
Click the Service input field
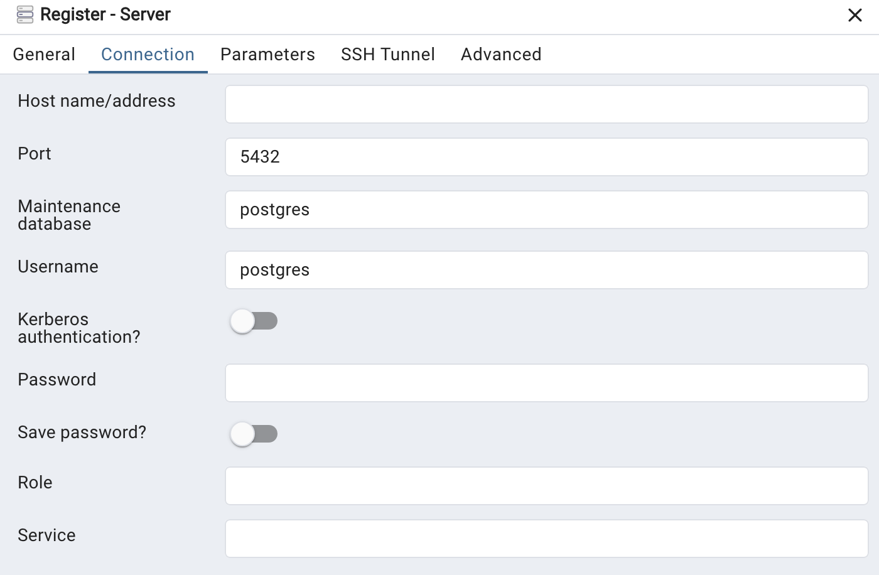tap(546, 539)
